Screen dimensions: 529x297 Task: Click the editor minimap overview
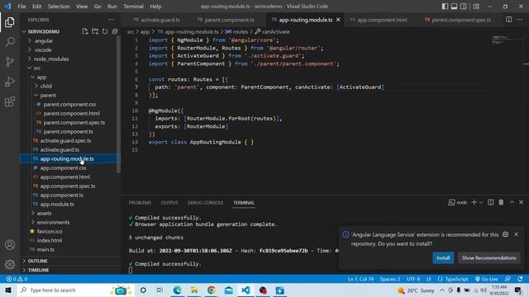(x=507, y=40)
